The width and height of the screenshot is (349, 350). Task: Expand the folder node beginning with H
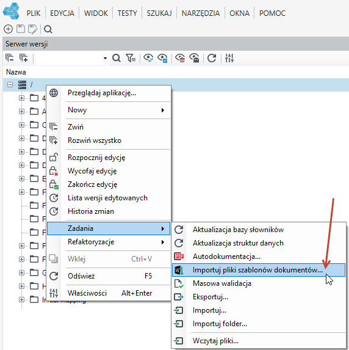21,286
